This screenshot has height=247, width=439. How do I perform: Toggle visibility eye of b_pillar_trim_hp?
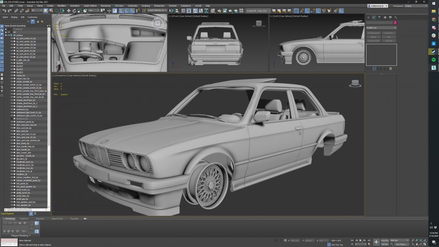12,60
